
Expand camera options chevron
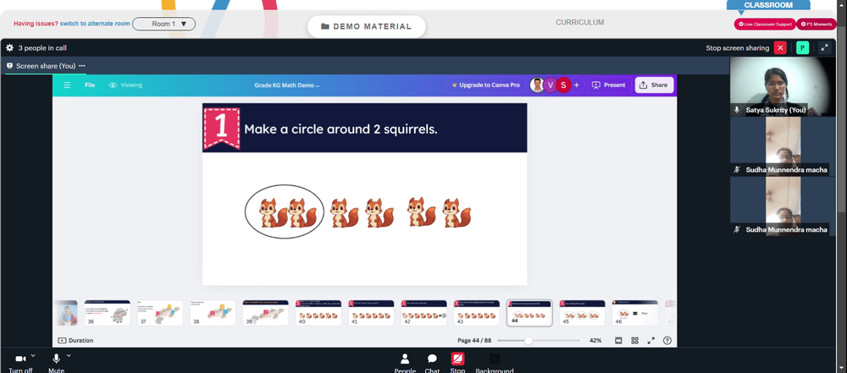33,356
